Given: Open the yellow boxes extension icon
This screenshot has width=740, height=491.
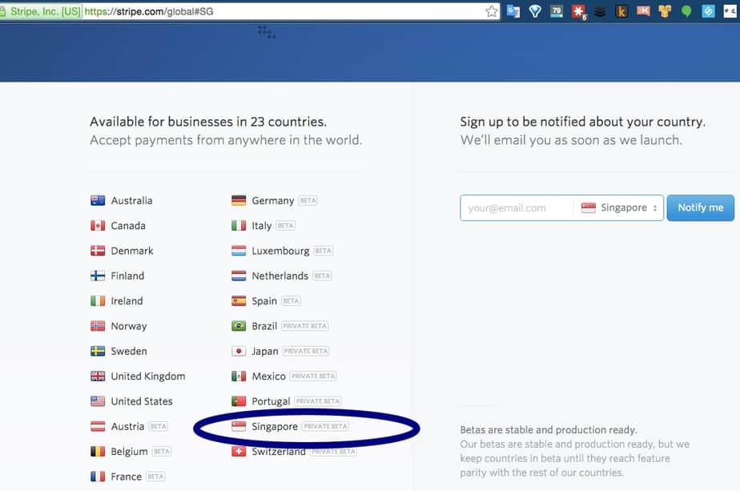Looking at the screenshot, I should pos(665,11).
